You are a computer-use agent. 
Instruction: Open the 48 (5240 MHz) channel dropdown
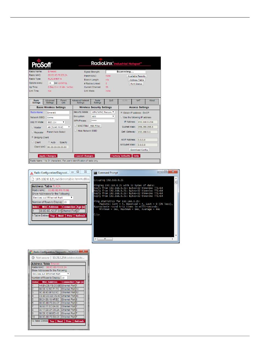point(59,127)
